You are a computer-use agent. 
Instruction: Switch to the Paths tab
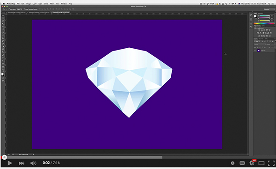(266, 39)
